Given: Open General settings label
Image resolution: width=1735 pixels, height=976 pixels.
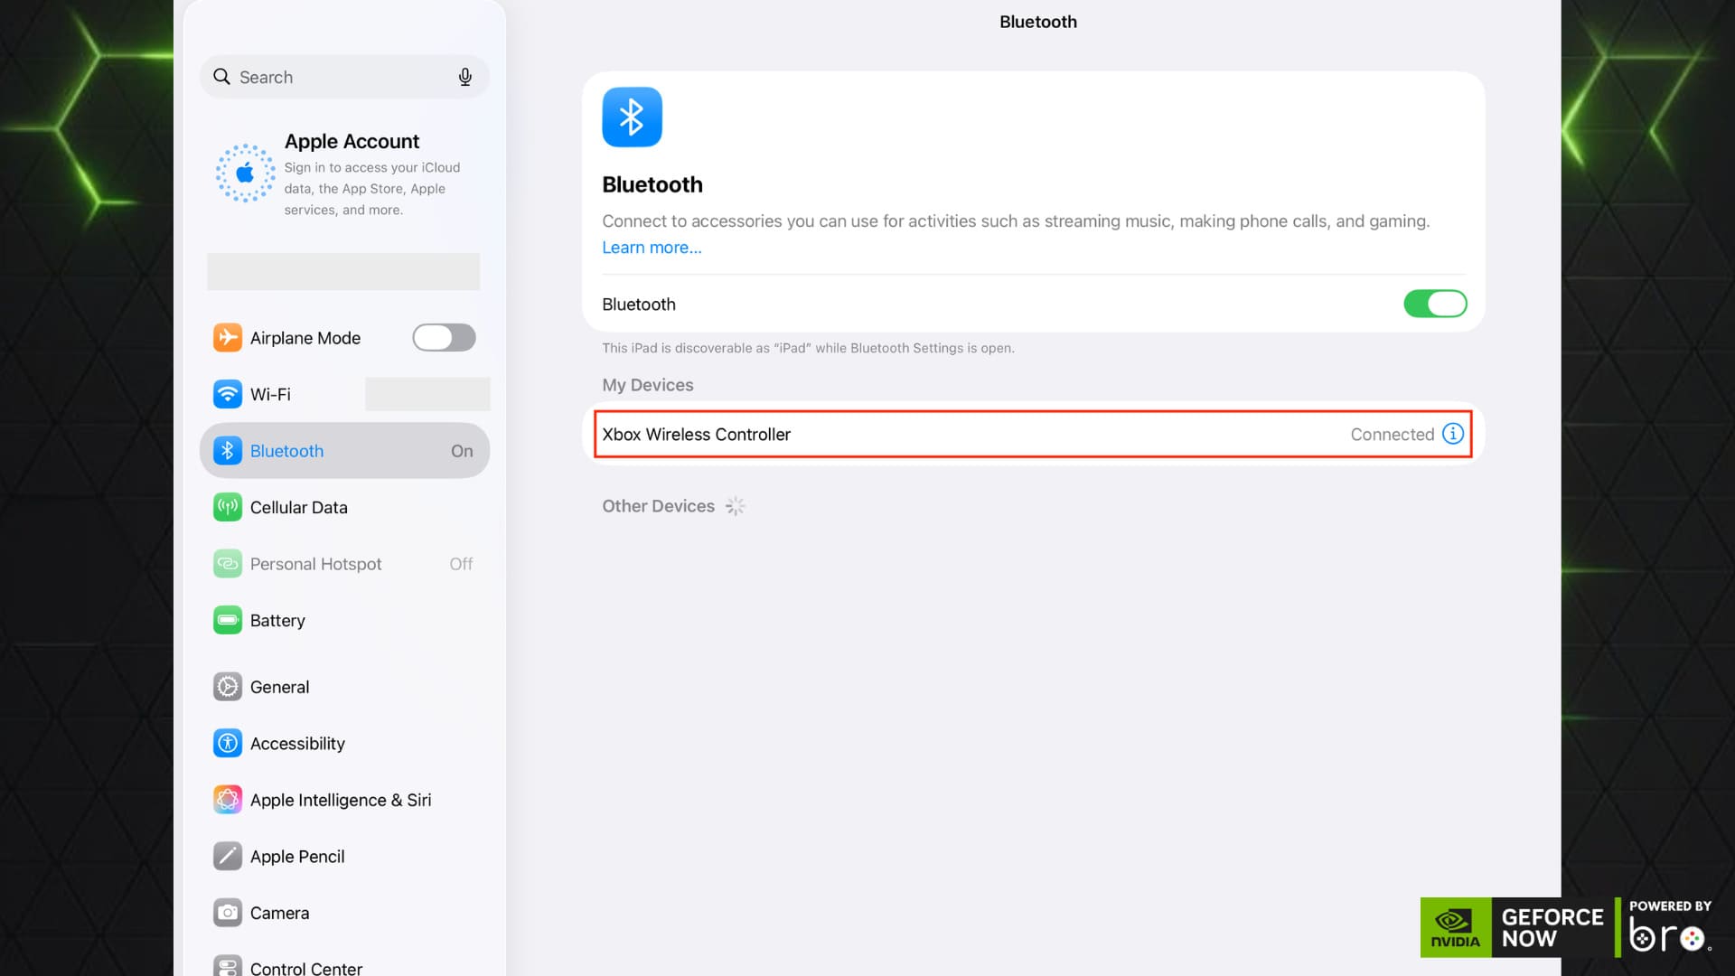Looking at the screenshot, I should coord(279,687).
